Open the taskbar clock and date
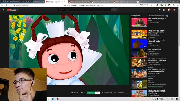The width and height of the screenshot is (180, 101). (x=172, y=99)
